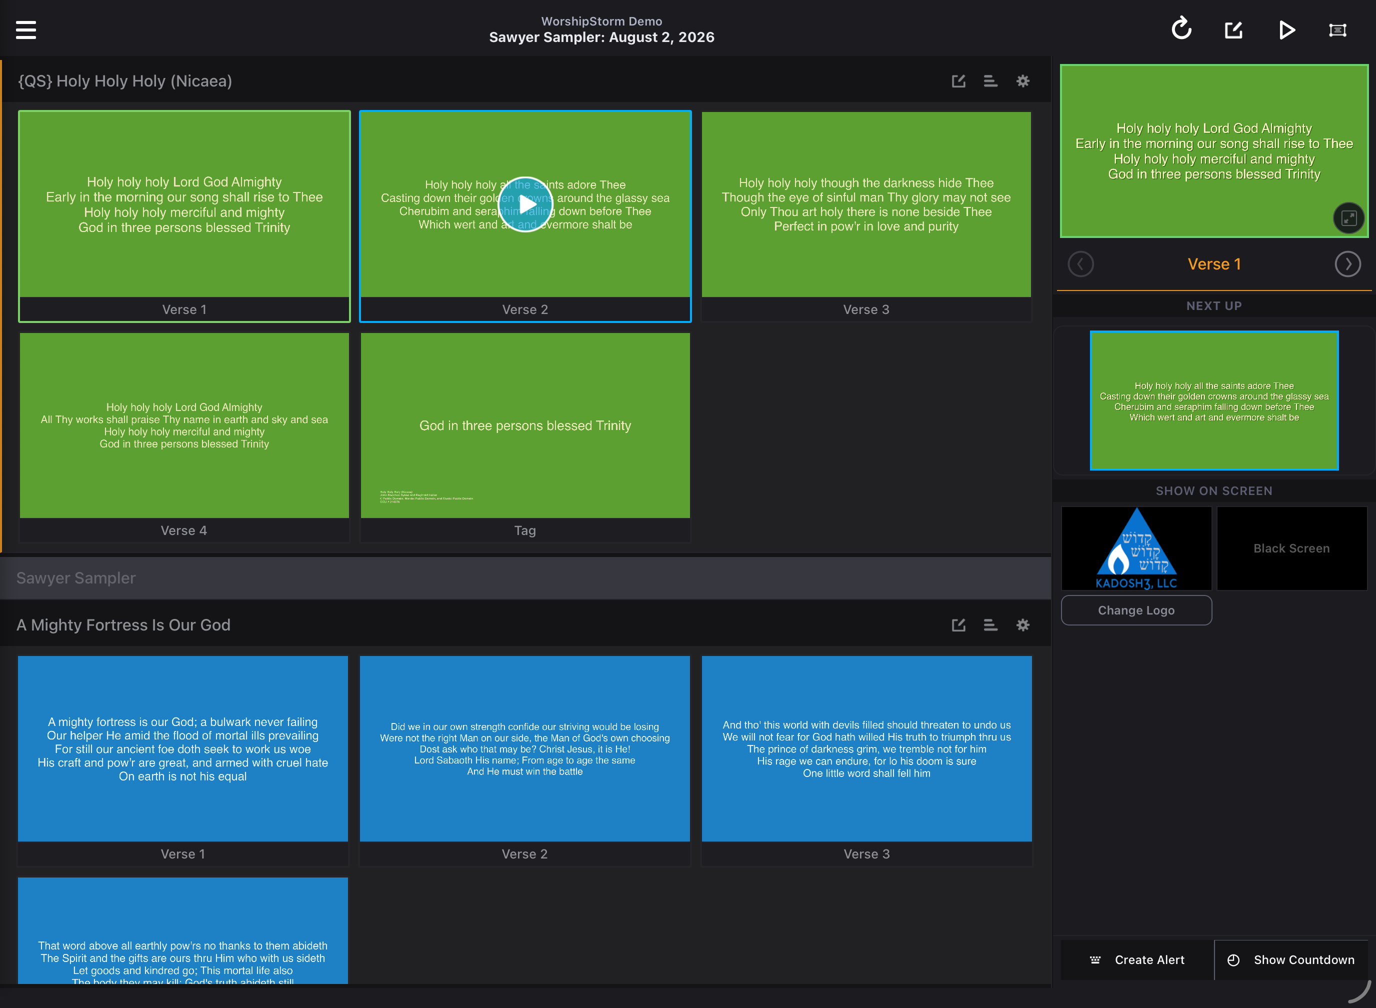1376x1008 pixels.
Task: Click the orange 'Verse 1' live label
Action: point(1214,264)
